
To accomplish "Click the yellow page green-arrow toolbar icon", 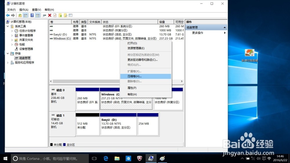I will tap(60, 15).
